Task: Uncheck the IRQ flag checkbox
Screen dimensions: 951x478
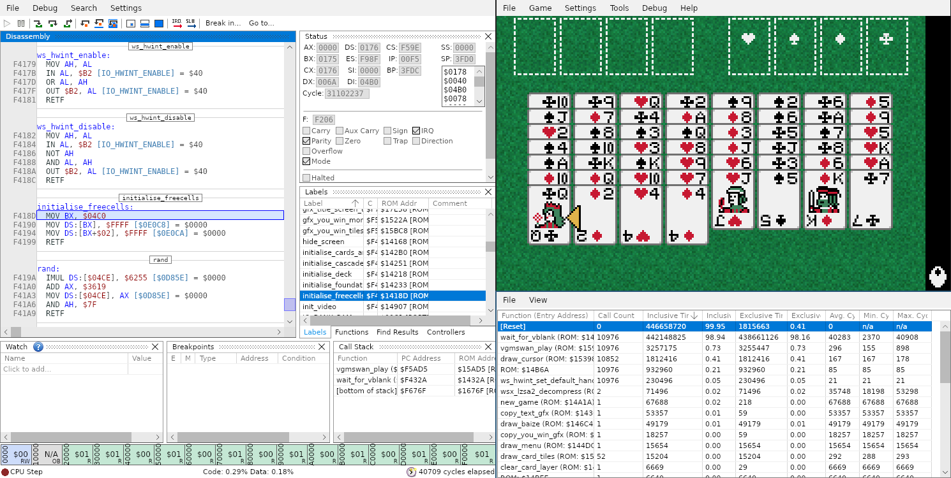Action: coord(416,131)
